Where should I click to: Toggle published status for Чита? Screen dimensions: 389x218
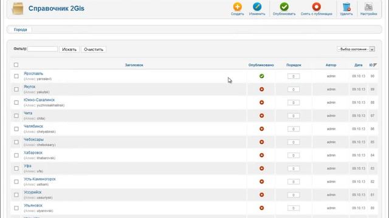point(261,116)
